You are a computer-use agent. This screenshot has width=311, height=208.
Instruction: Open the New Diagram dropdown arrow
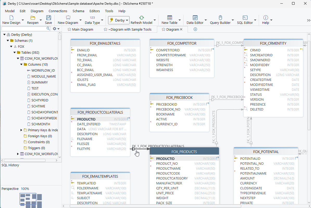click(x=80, y=20)
